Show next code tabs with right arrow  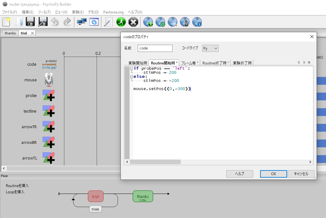coord(304,62)
